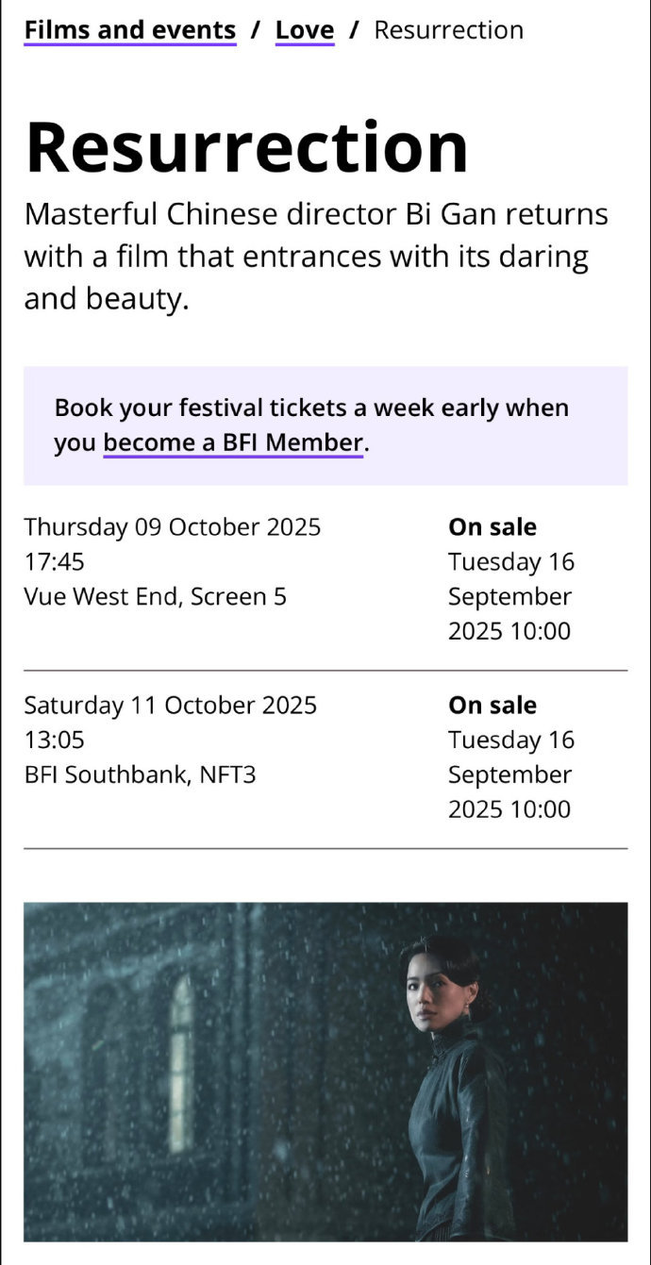
Task: Click the 17:45 screening time
Action: point(54,561)
